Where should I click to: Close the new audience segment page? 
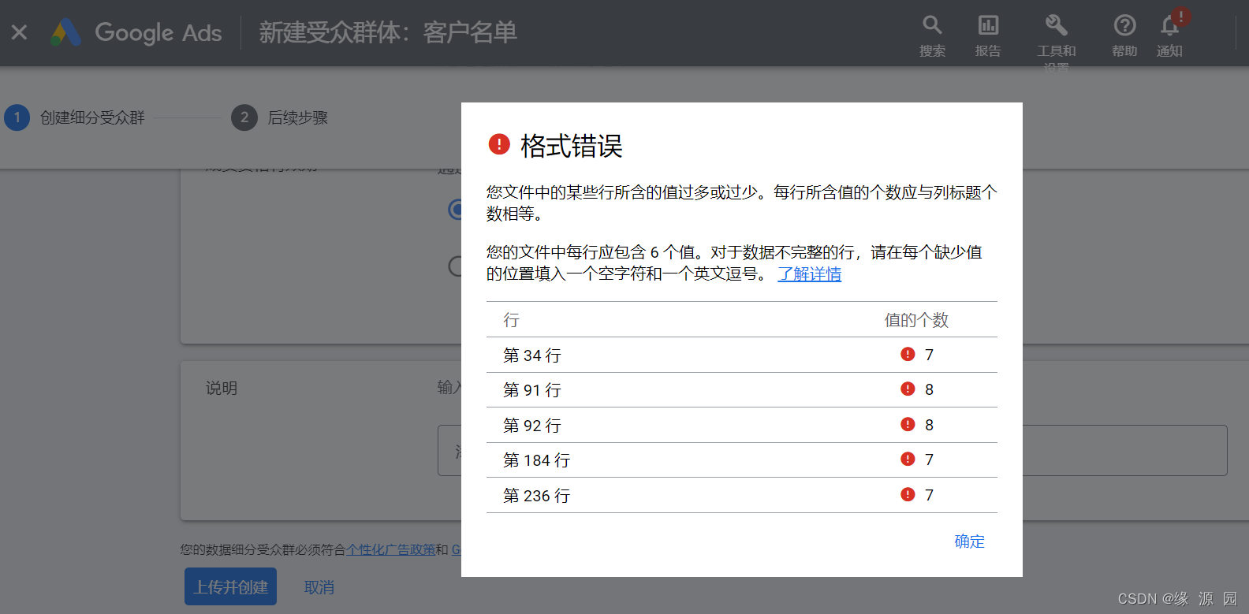coord(19,32)
